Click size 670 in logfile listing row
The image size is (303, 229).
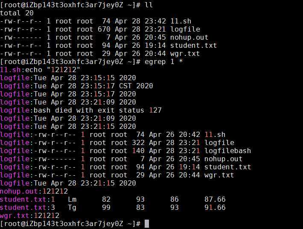coord(104,29)
